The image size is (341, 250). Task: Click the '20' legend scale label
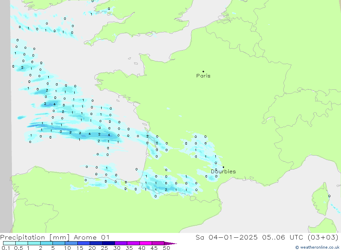(x=92, y=248)
